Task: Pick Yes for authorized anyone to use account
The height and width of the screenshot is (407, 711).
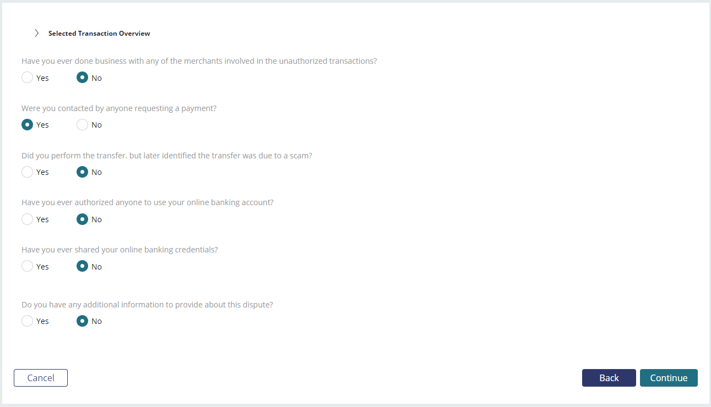Action: click(x=27, y=219)
